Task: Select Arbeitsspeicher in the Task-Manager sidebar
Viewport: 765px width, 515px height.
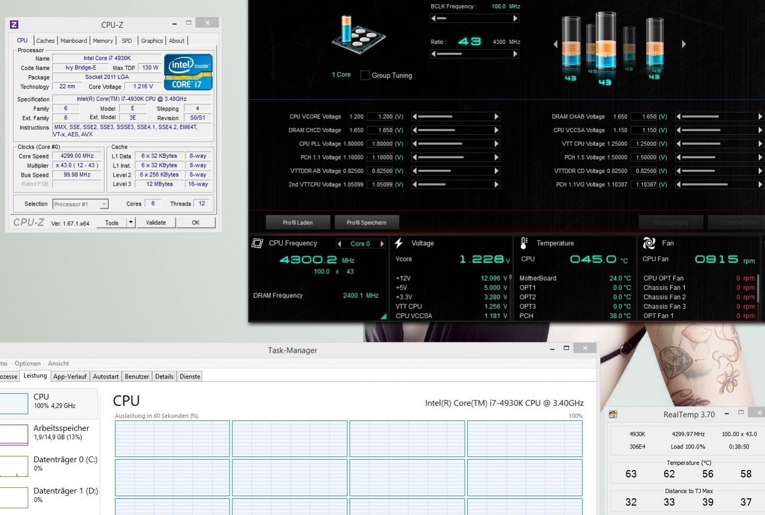Action: point(49,434)
